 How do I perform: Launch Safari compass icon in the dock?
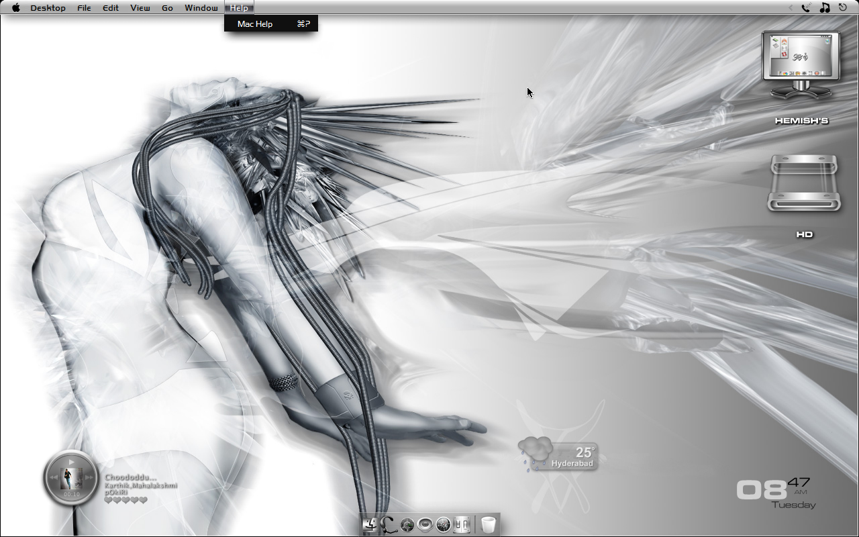click(x=443, y=524)
